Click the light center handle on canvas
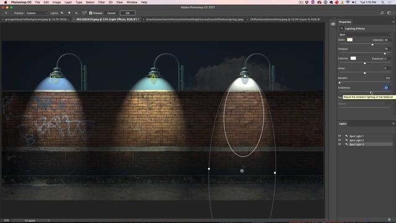Screen dimensions: 396x223 (242, 171)
